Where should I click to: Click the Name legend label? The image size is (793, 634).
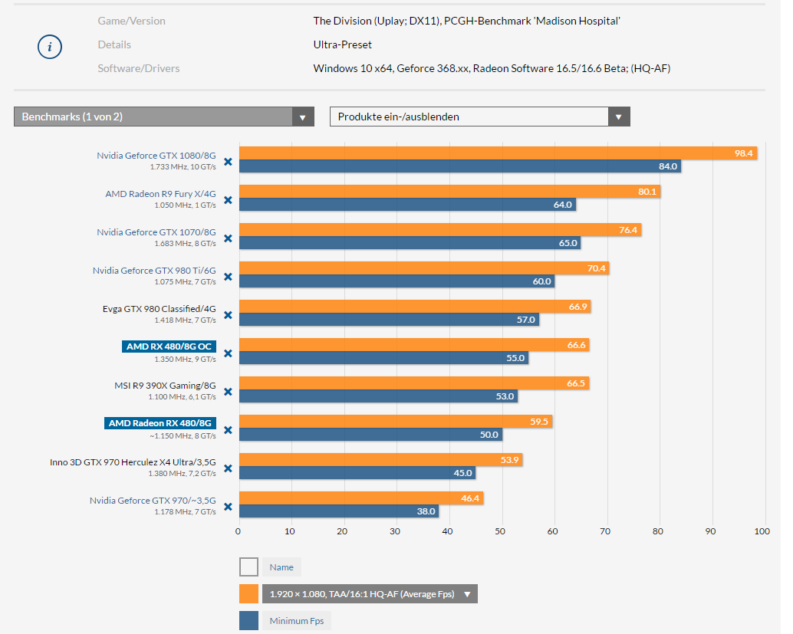tap(281, 567)
